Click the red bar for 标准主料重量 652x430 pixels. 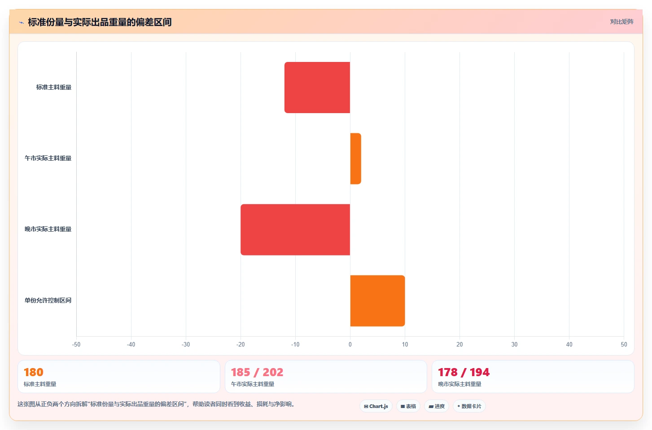coord(317,88)
